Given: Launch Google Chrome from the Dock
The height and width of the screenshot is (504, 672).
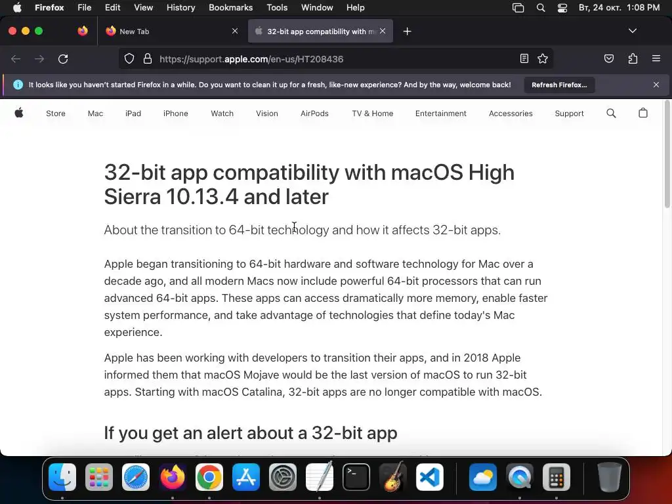Looking at the screenshot, I should click(209, 477).
